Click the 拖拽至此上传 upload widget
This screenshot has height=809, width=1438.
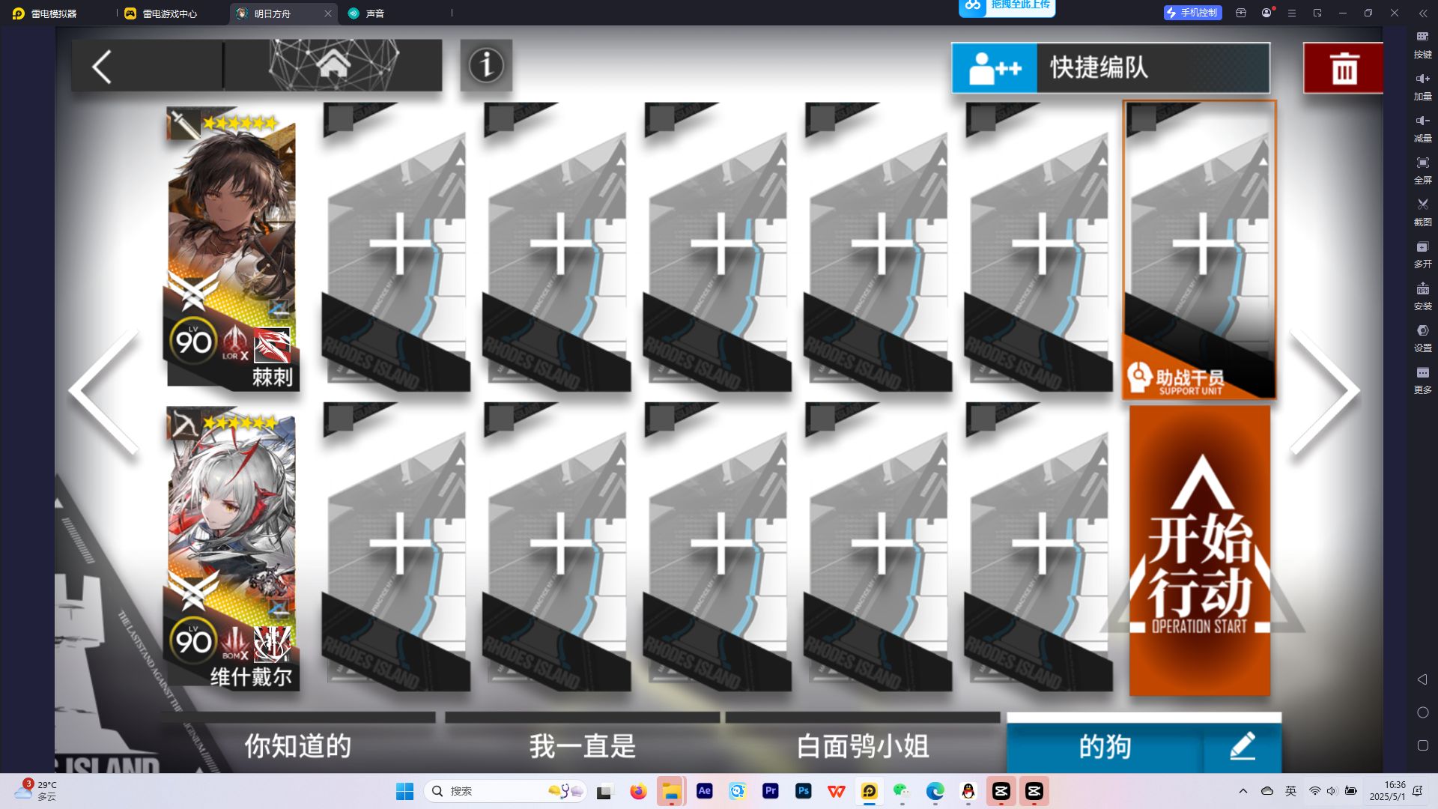pyautogui.click(x=1007, y=7)
